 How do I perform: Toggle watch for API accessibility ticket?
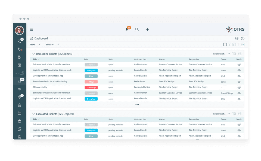tap(239, 88)
